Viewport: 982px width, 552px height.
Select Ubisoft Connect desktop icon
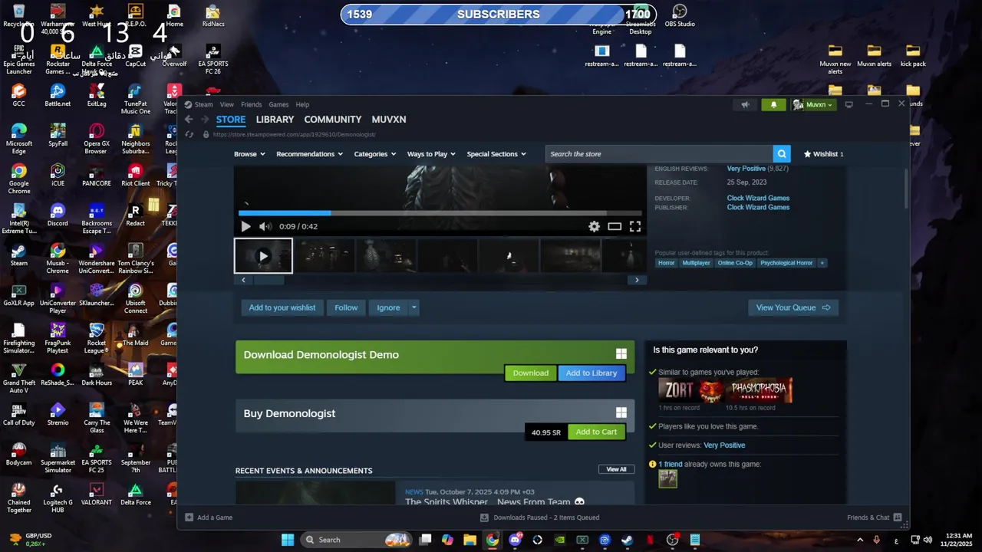pos(136,298)
